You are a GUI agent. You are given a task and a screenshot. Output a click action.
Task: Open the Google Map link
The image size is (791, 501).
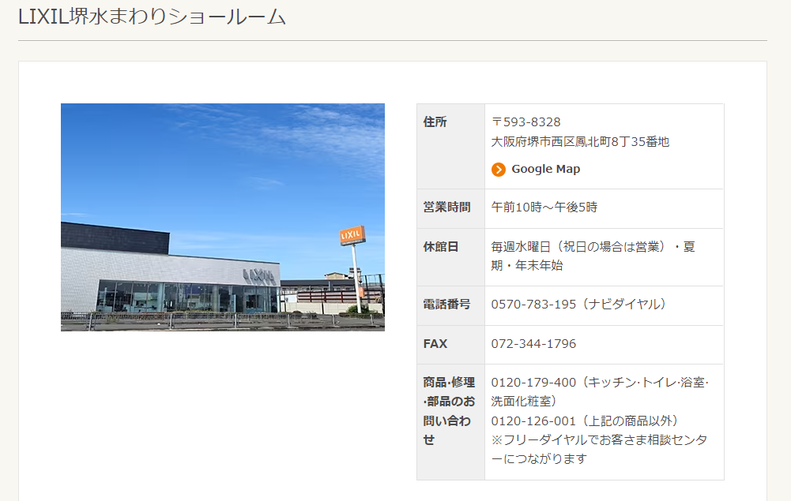tap(545, 169)
